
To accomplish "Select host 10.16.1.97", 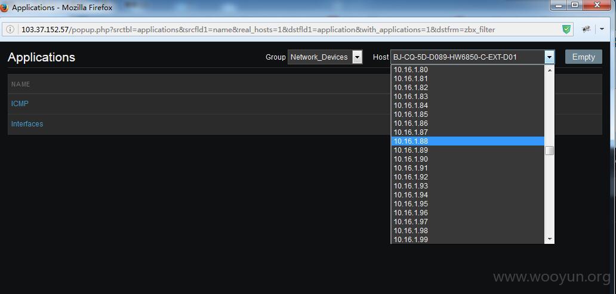I will point(467,222).
